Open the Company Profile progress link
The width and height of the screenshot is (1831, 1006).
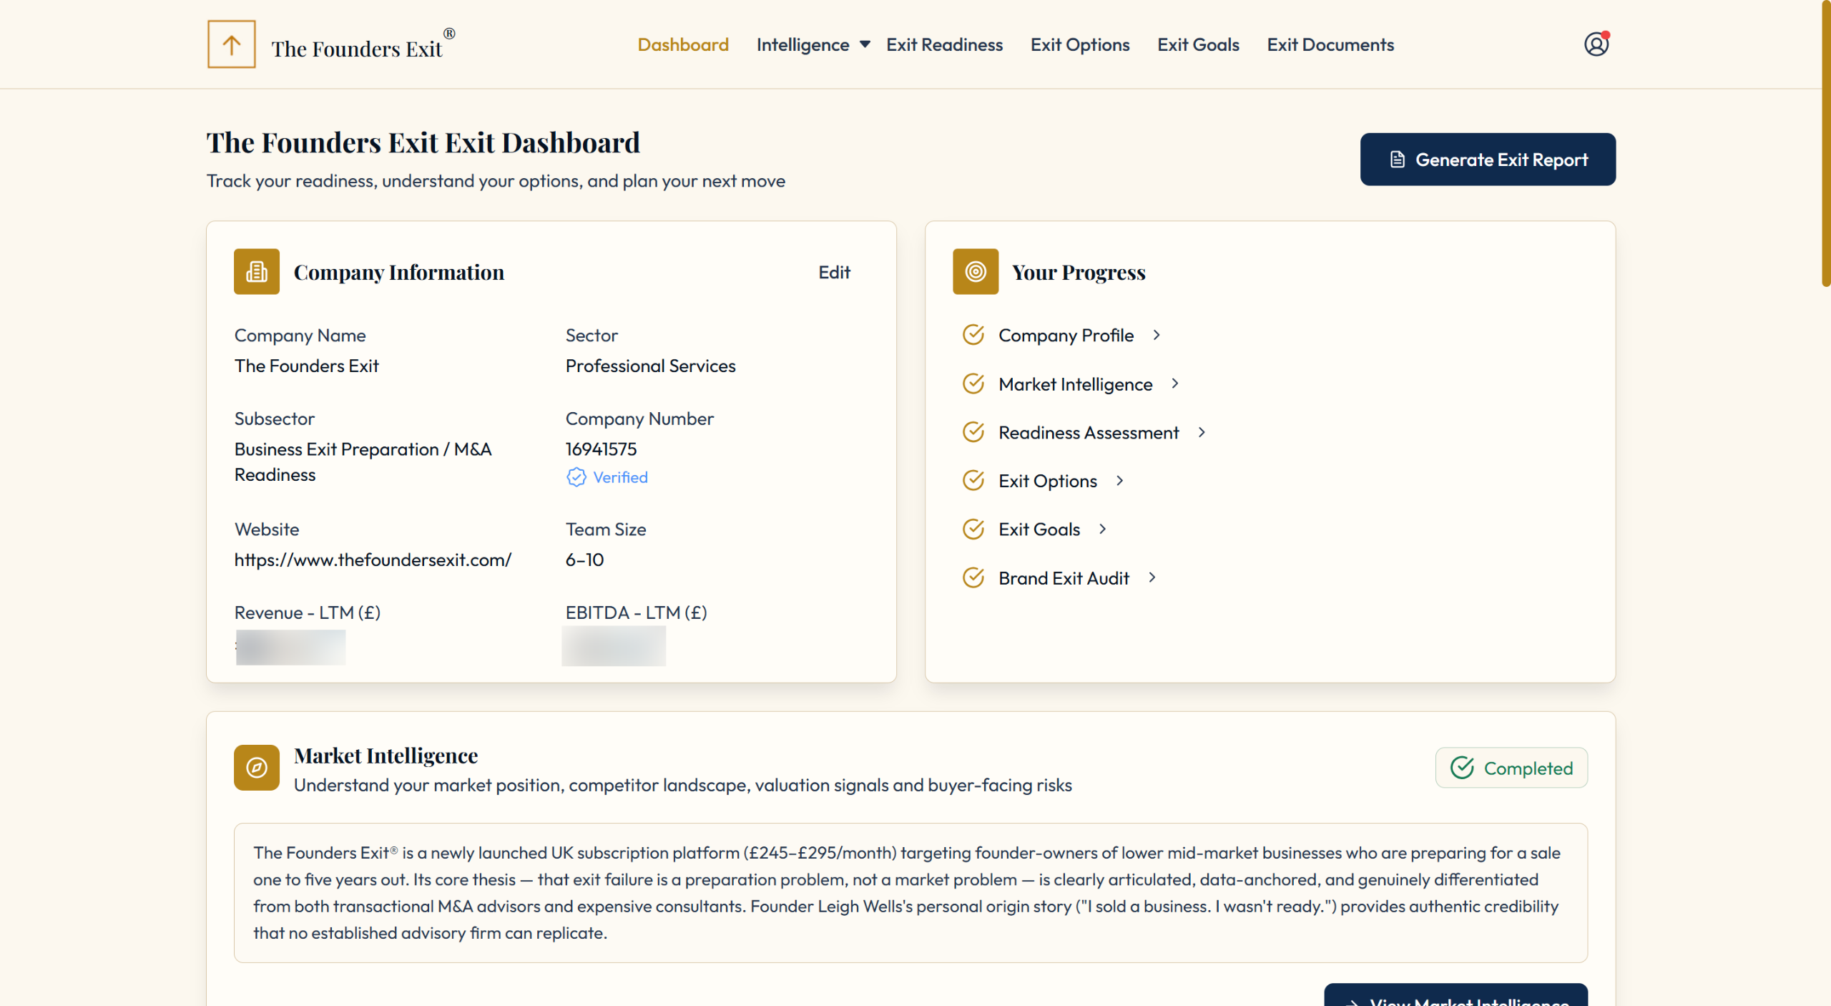coord(1066,335)
